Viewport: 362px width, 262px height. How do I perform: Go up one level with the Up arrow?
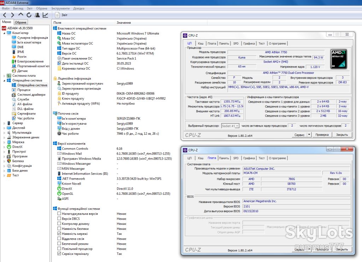click(x=21, y=15)
